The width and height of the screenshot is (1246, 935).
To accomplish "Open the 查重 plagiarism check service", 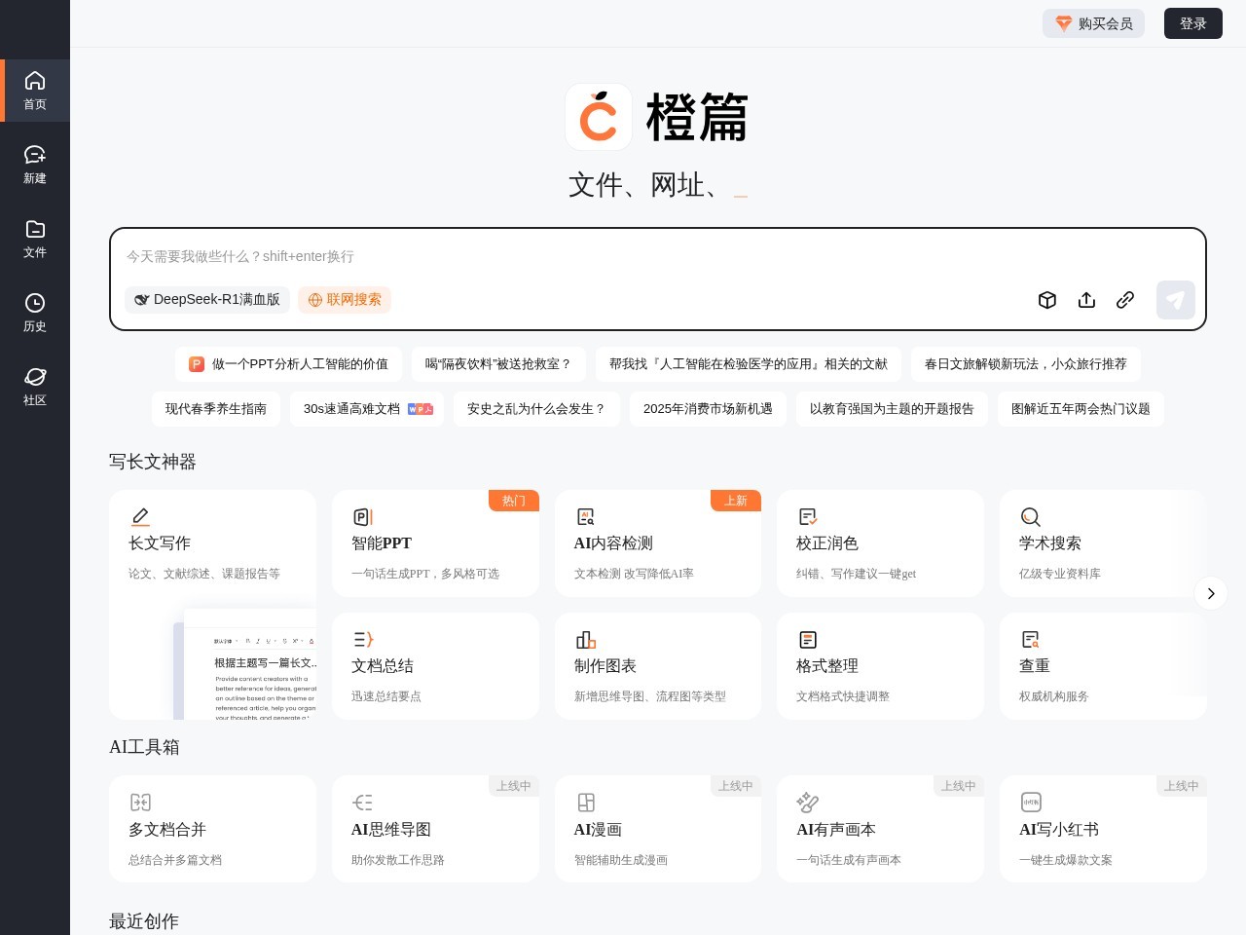I will click(x=1103, y=665).
